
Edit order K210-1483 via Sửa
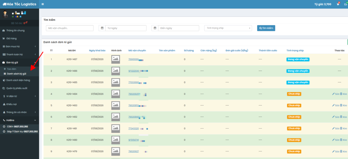335,105
